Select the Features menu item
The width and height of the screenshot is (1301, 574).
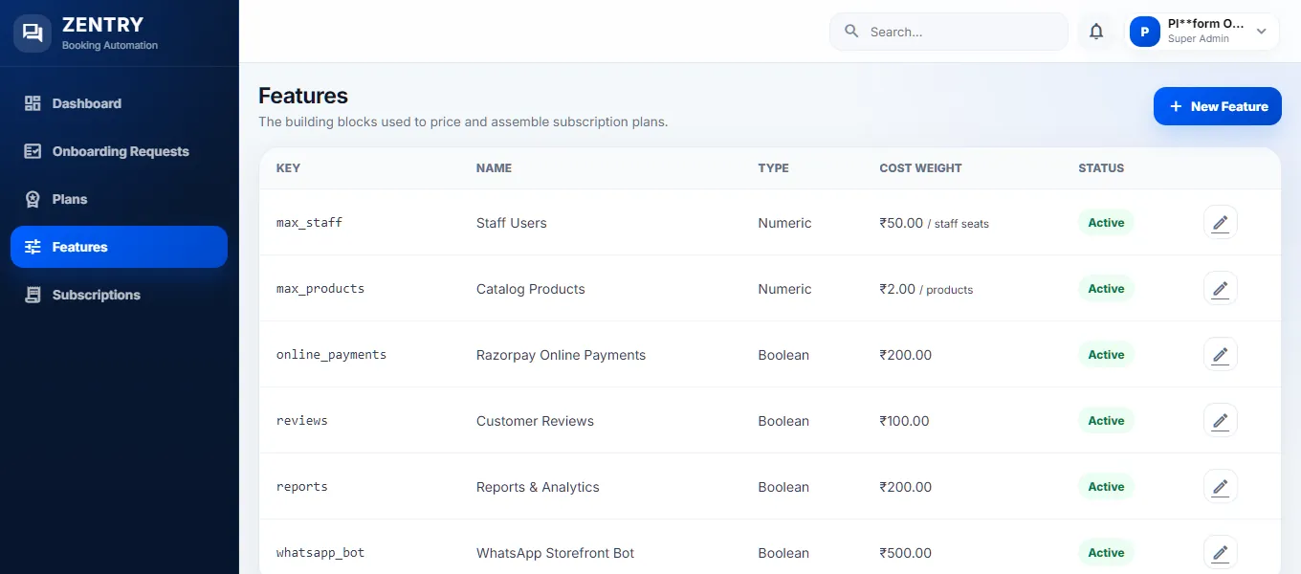pos(119,247)
